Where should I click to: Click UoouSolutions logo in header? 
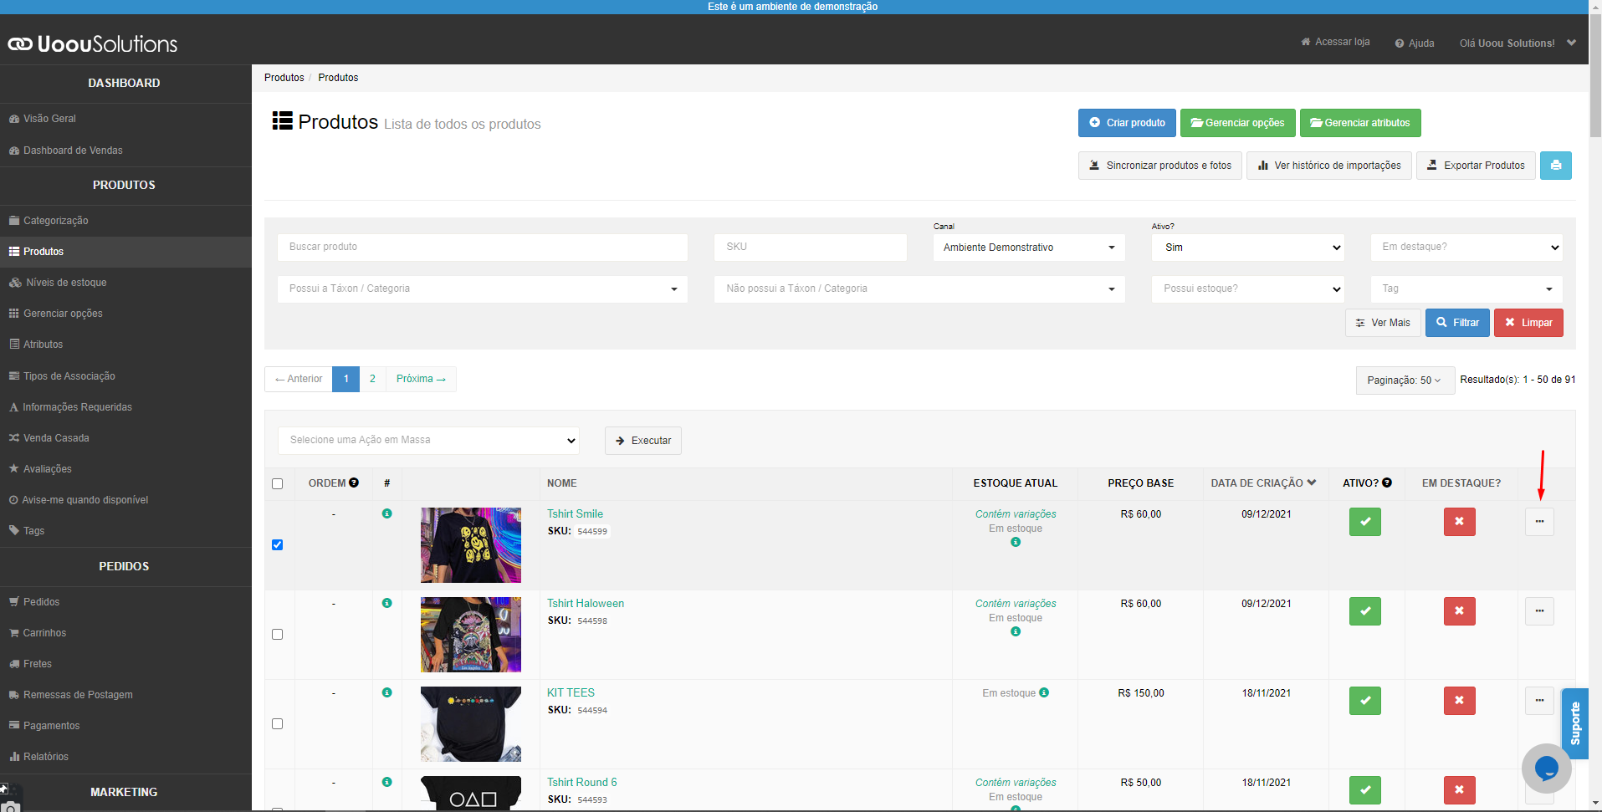click(x=93, y=43)
